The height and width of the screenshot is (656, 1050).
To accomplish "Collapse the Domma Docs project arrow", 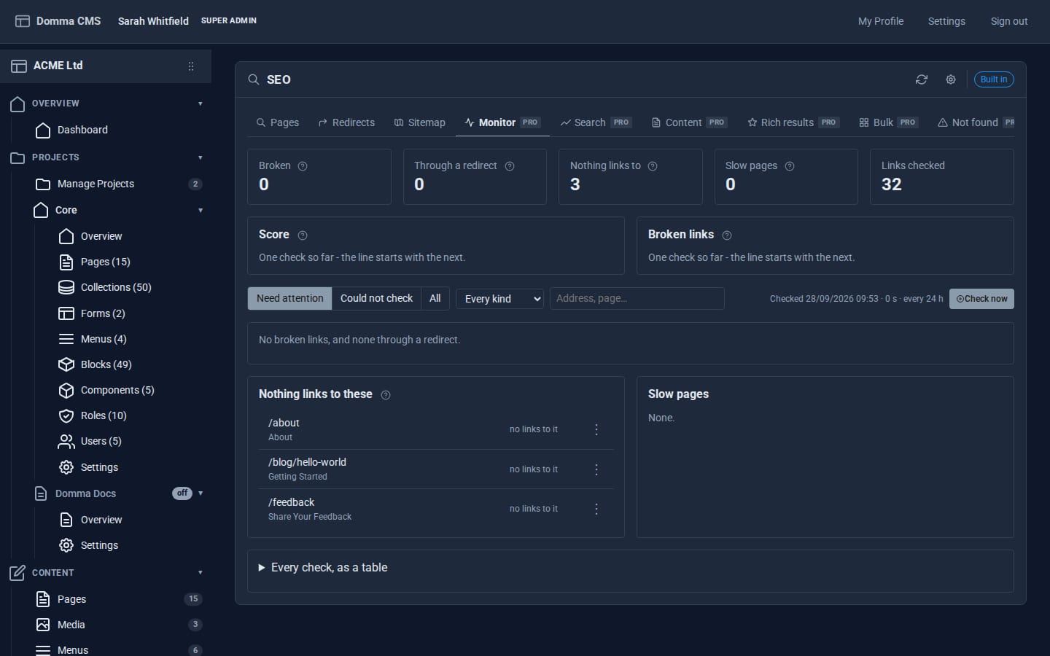I will tap(201, 493).
